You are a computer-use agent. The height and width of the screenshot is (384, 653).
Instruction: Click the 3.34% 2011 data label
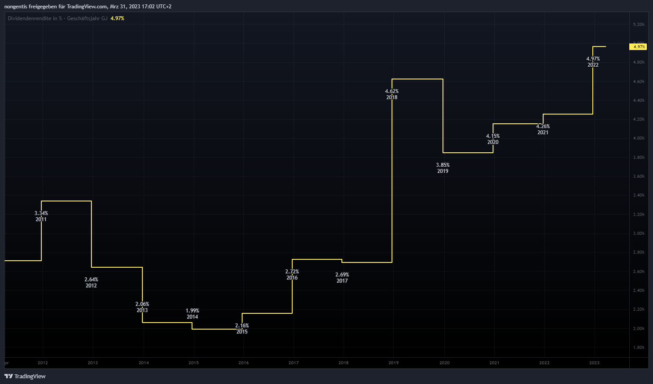tap(41, 216)
